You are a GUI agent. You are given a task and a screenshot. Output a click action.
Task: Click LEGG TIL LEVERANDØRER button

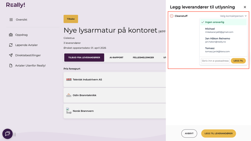(218, 134)
